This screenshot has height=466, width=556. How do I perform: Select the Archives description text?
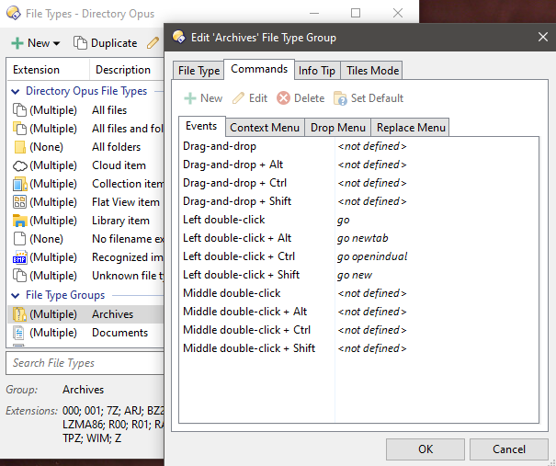pyautogui.click(x=112, y=314)
